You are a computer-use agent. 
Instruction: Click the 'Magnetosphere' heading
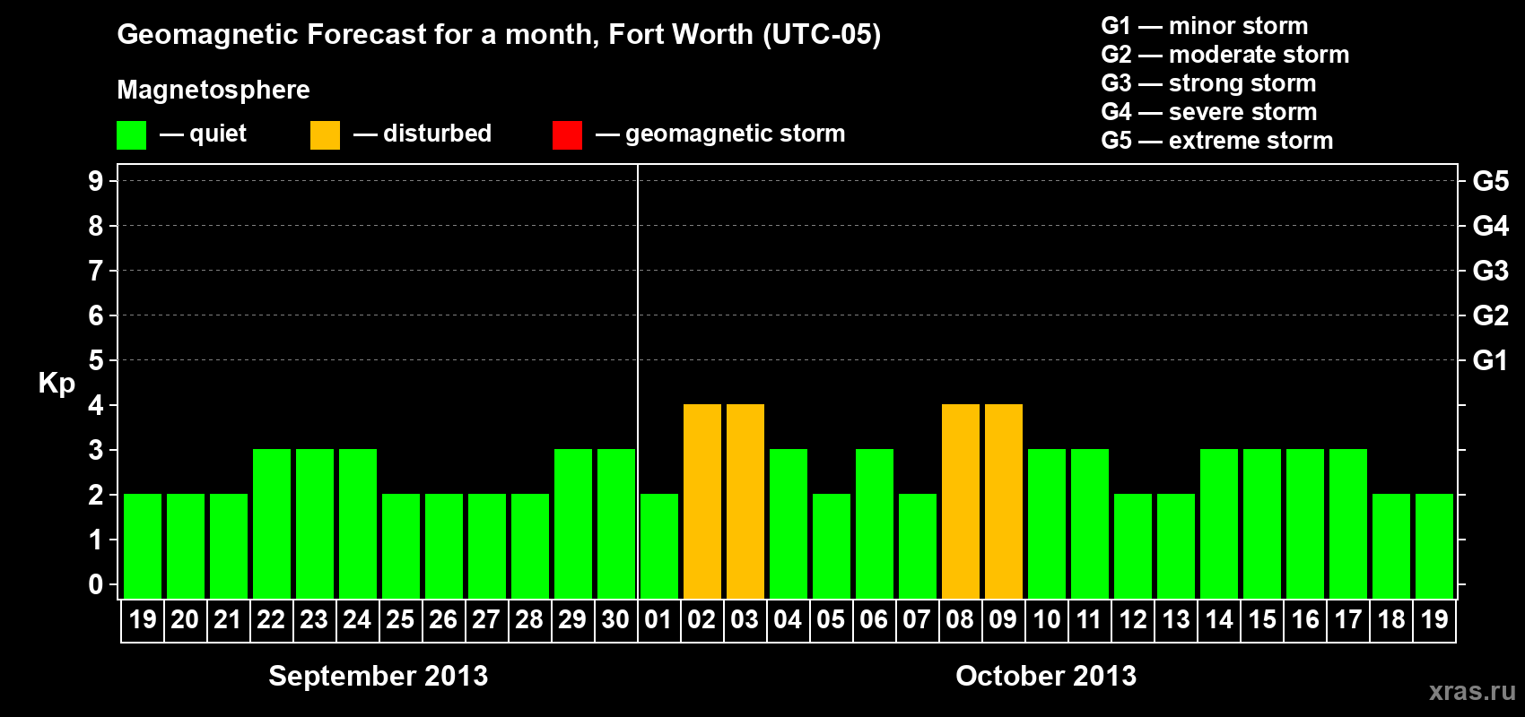tap(213, 90)
